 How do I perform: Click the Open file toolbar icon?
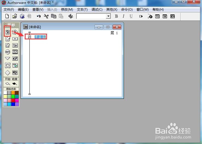pos(15,16)
